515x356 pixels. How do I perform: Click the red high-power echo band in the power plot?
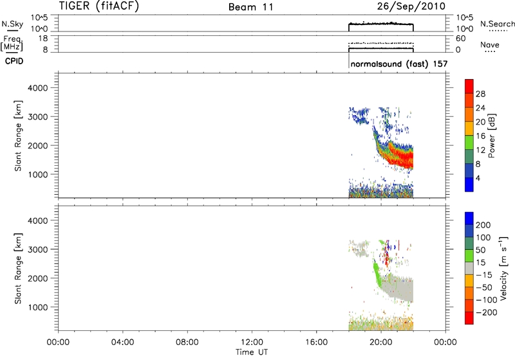[x=402, y=158]
